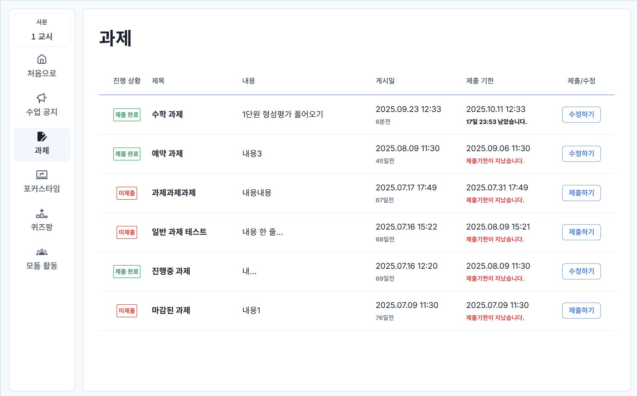Open the 마감된 과제 title
Image resolution: width=637 pixels, height=396 pixels.
(x=171, y=311)
